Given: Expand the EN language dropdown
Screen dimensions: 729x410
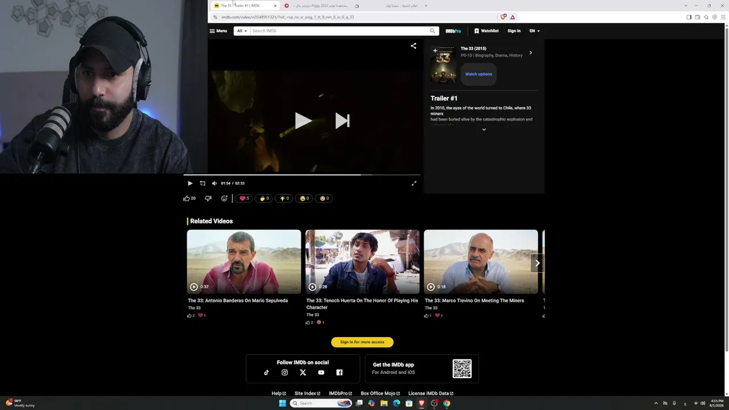Looking at the screenshot, I should click(534, 31).
